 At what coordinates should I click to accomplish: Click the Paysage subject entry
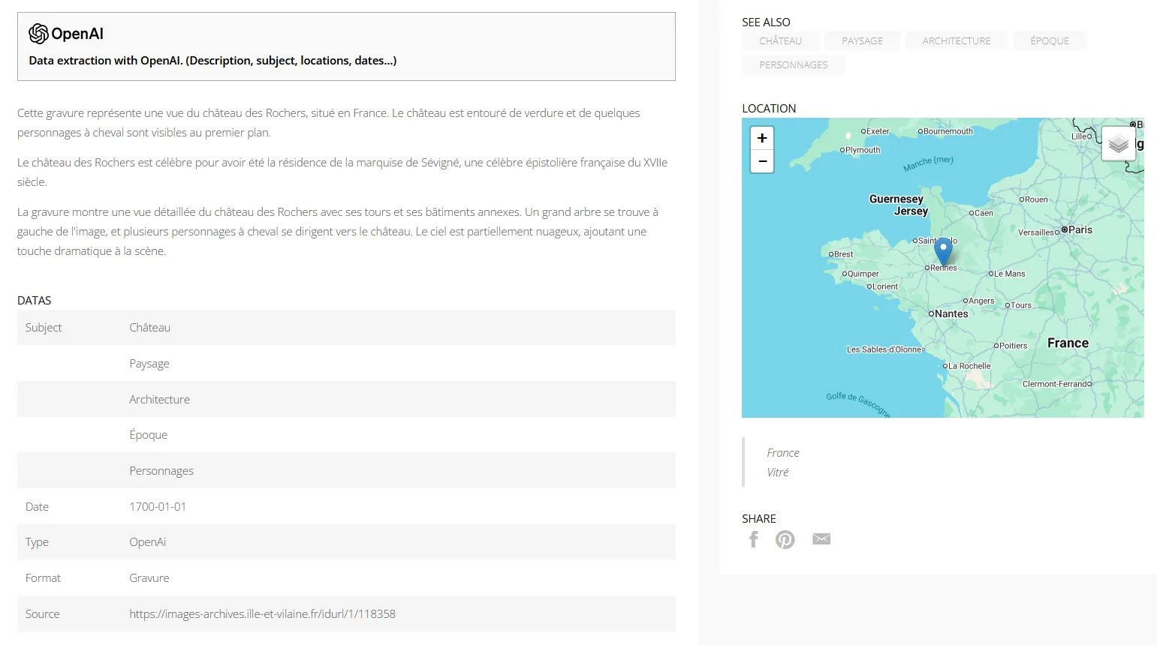pos(149,364)
